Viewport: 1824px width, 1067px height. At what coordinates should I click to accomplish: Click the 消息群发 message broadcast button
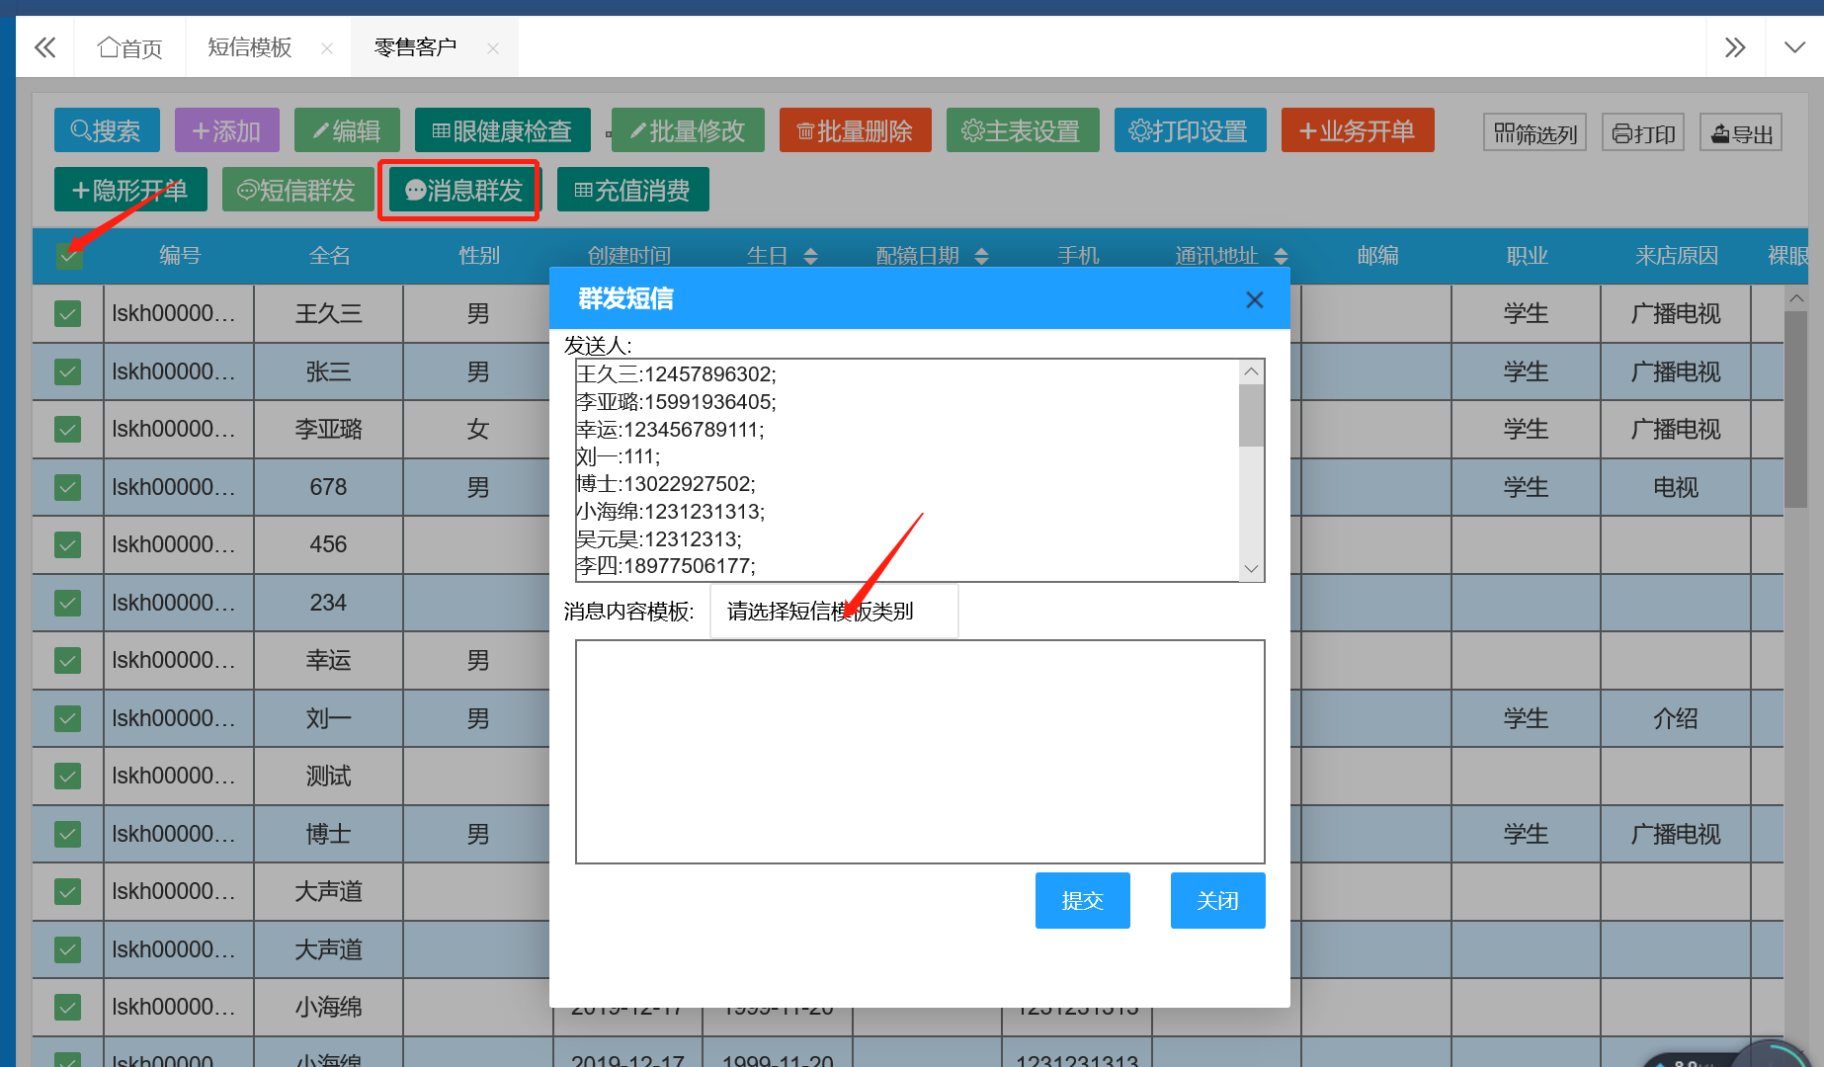(464, 190)
